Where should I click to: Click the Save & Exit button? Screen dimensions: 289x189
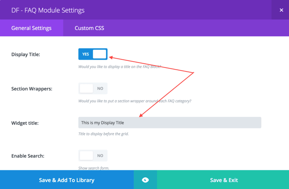click(x=224, y=180)
